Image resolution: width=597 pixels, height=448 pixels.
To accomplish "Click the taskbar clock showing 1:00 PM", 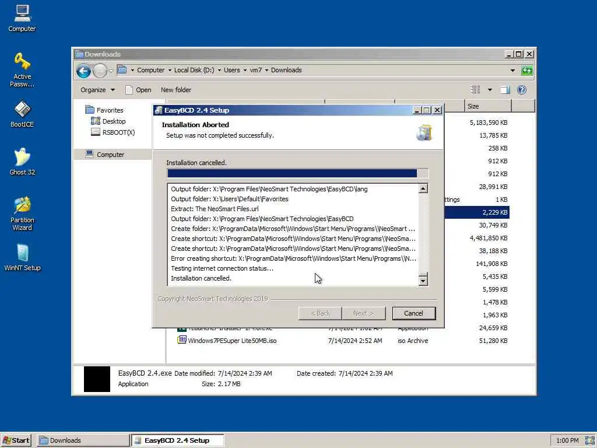I will (x=567, y=440).
